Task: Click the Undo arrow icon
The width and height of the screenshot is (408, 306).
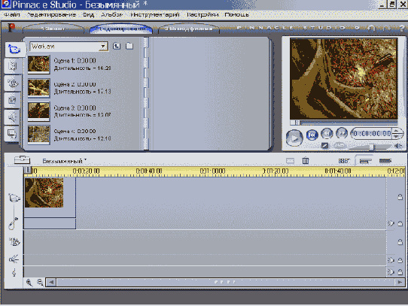Action: tap(371, 28)
